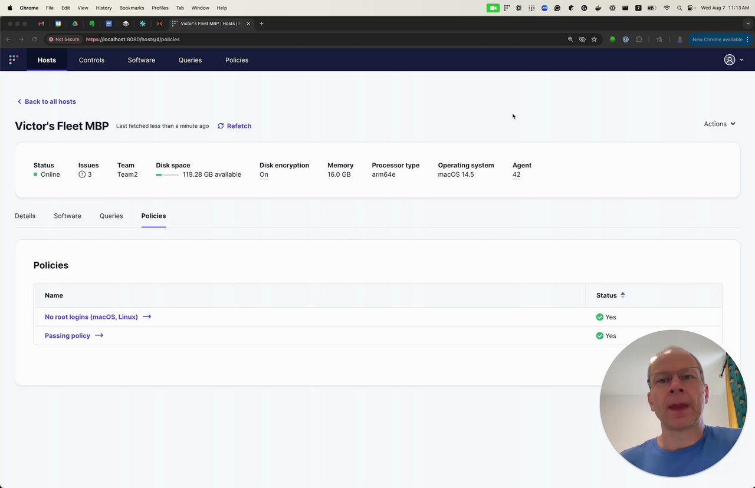
Task: Expand the Actions dropdown
Action: tap(720, 124)
